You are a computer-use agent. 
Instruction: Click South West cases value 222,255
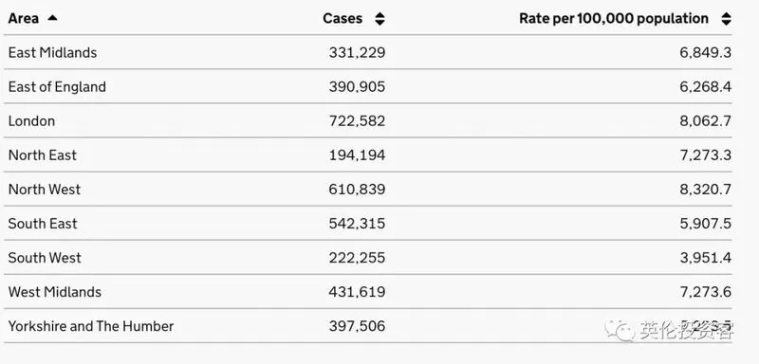358,258
